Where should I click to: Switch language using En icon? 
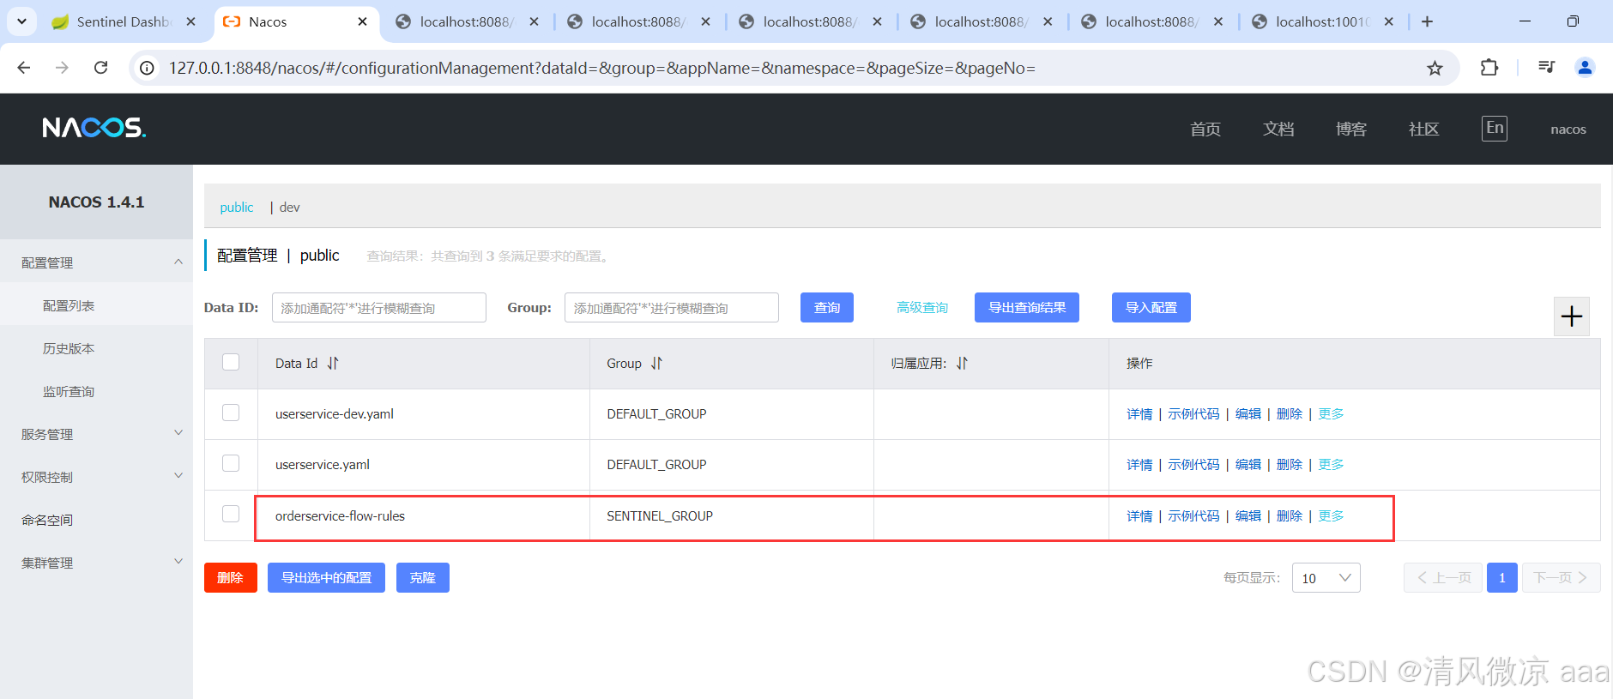tap(1495, 129)
